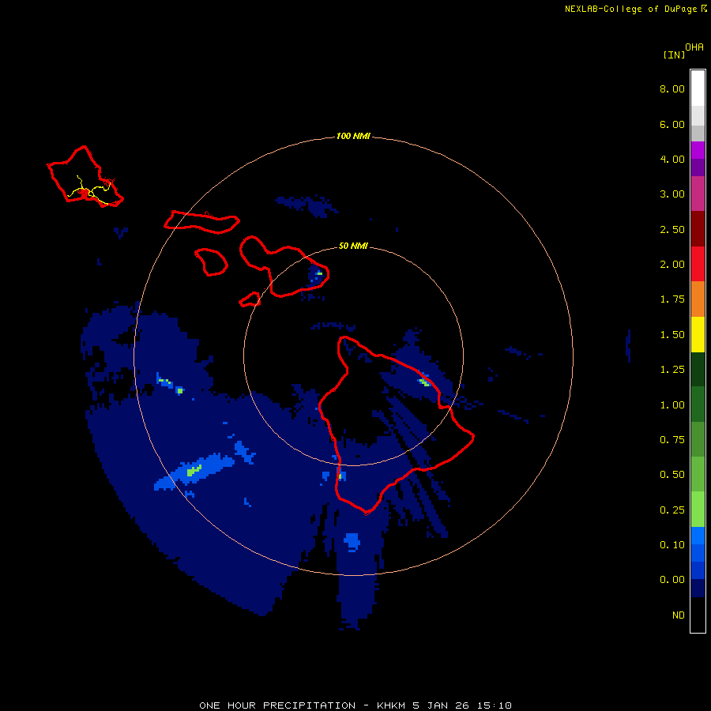Click the 50 NMI range ring label

click(x=353, y=246)
